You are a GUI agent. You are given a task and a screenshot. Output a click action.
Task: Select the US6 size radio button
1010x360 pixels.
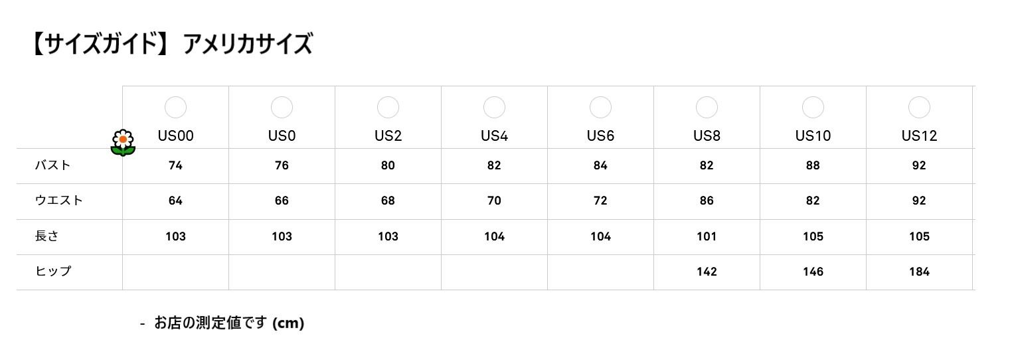click(600, 108)
